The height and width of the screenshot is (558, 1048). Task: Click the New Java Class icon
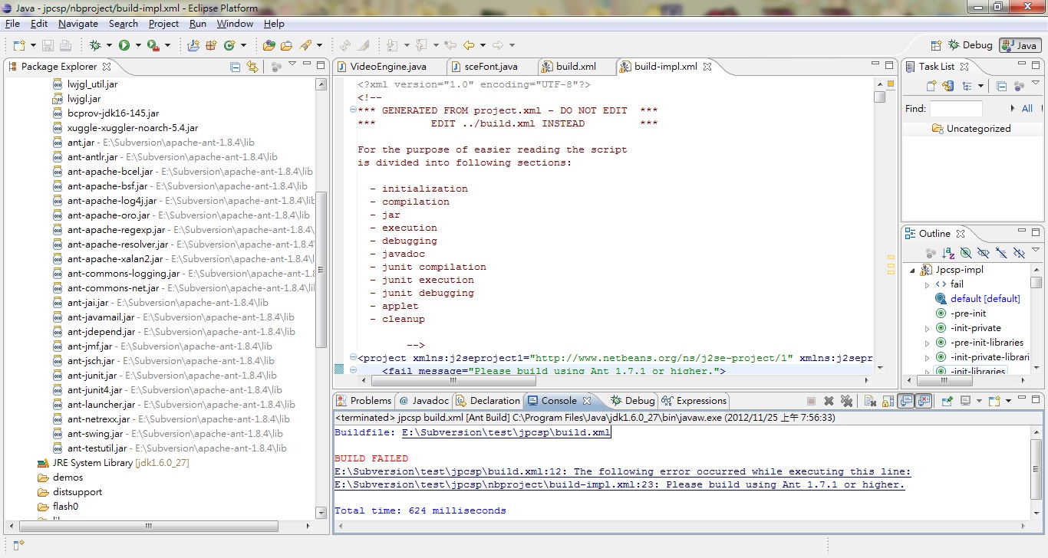(x=229, y=45)
